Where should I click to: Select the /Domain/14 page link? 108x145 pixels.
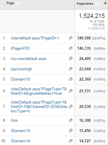click(x=20, y=141)
